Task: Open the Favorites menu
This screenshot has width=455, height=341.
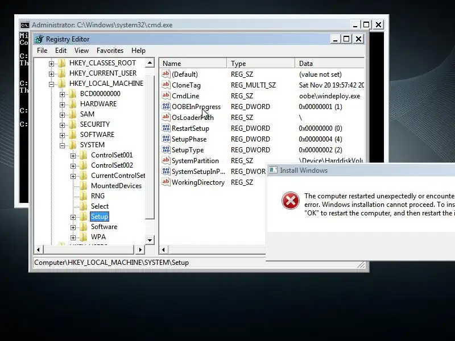Action: [110, 51]
